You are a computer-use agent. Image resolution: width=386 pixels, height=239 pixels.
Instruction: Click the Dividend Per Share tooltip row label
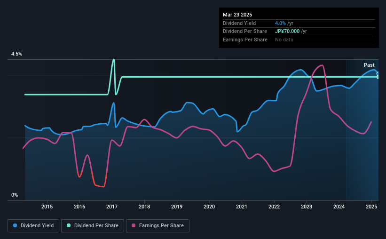tap(244, 32)
